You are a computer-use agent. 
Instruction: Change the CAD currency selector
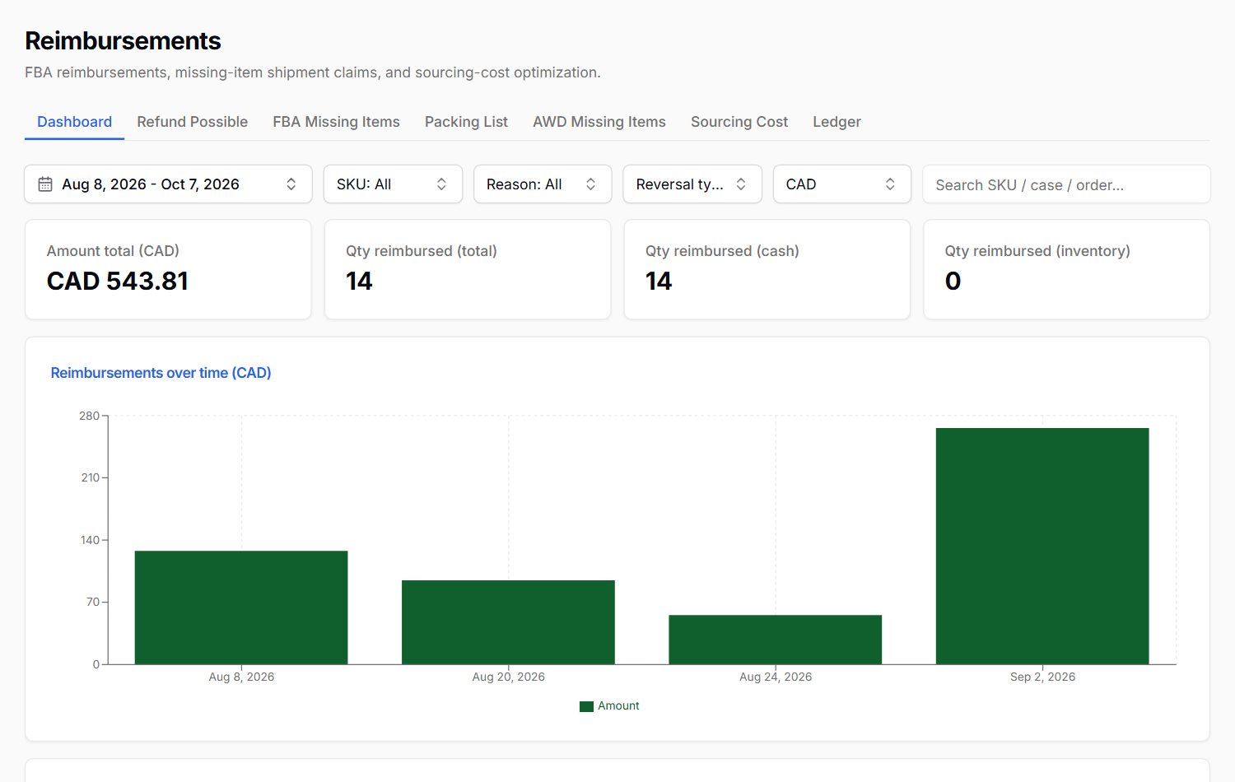[x=842, y=184]
